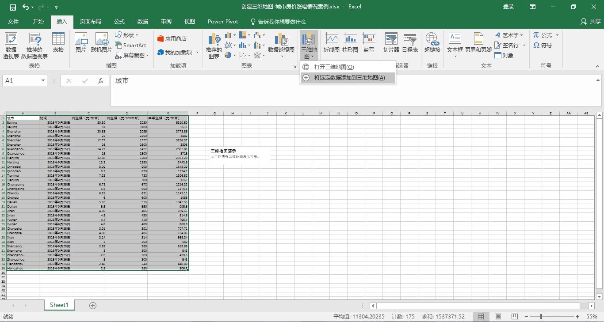Click the 3D Map (三维地图) ribbon button
The height and width of the screenshot is (322, 604).
(309, 45)
